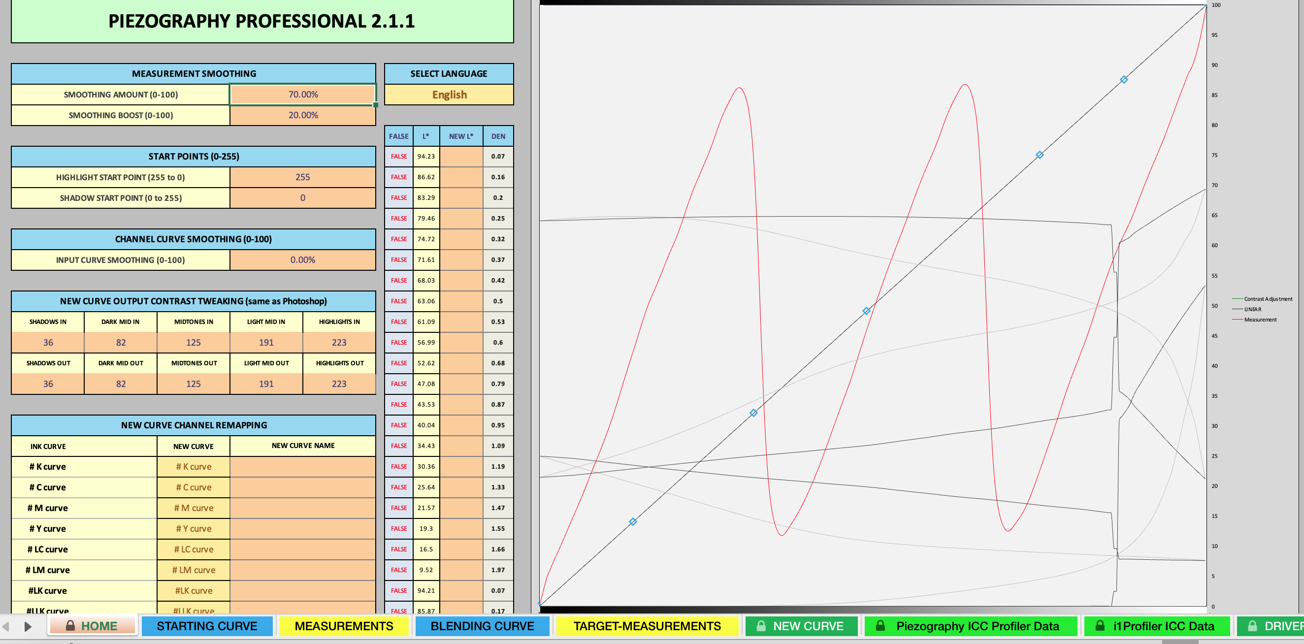Screen dimensions: 1304x644
Task: Select Highlight Start Point value 255
Action: [303, 177]
